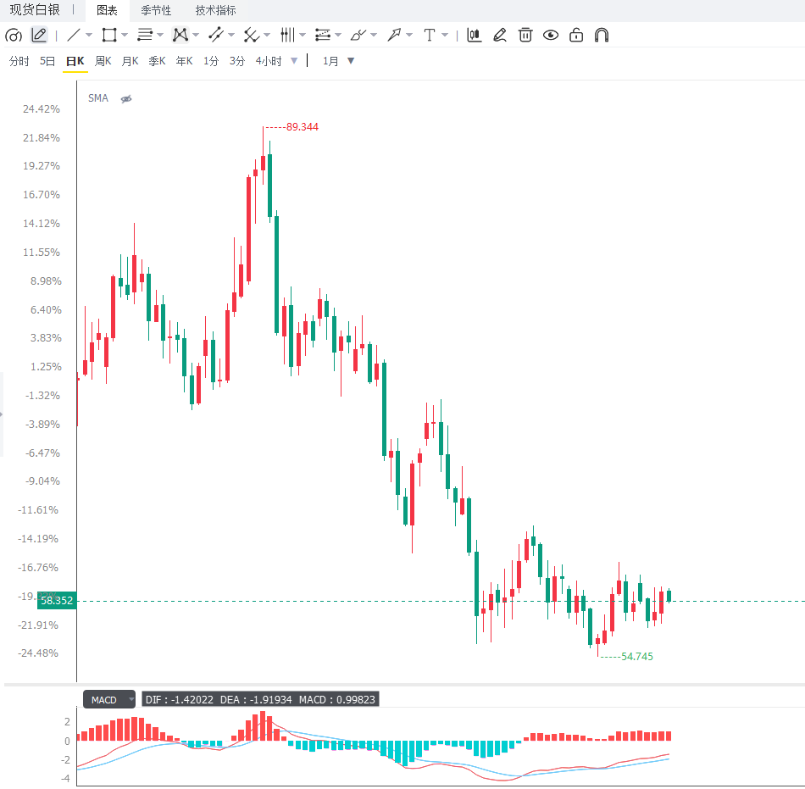Switch to the 季节性 tab
The image size is (805, 789).
click(156, 10)
